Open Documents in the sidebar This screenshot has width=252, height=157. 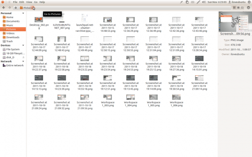click(13, 21)
